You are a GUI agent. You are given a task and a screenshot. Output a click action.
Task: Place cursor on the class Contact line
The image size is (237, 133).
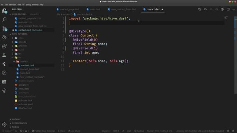83,35
